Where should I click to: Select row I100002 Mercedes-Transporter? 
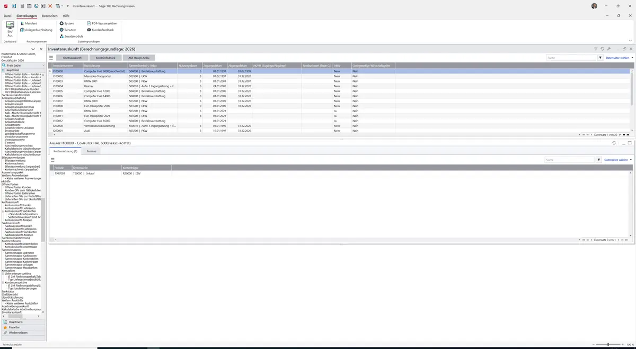[x=339, y=76]
